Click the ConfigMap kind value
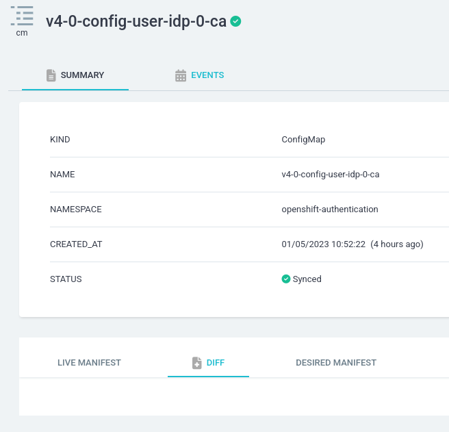449x432 pixels. point(303,140)
